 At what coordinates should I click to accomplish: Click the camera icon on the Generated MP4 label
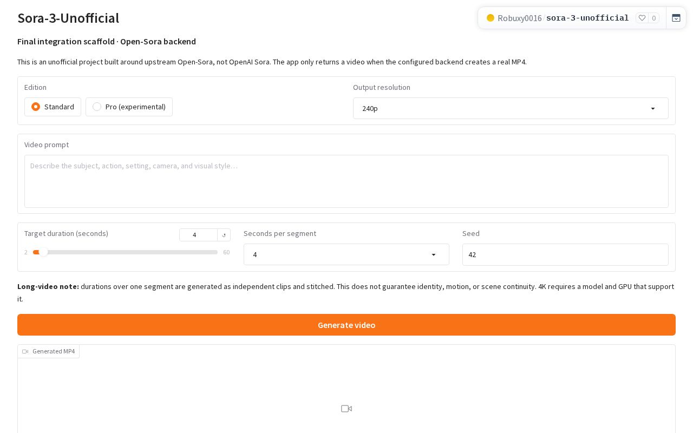coord(25,351)
